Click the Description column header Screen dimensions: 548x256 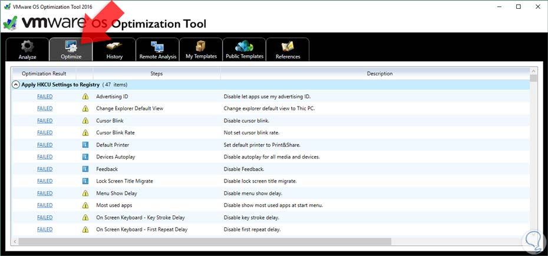379,74
